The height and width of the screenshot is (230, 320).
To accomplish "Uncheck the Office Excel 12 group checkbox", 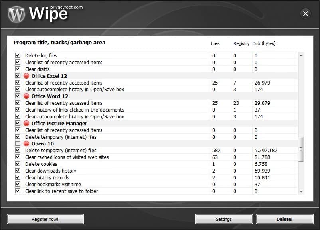I will click(18, 76).
